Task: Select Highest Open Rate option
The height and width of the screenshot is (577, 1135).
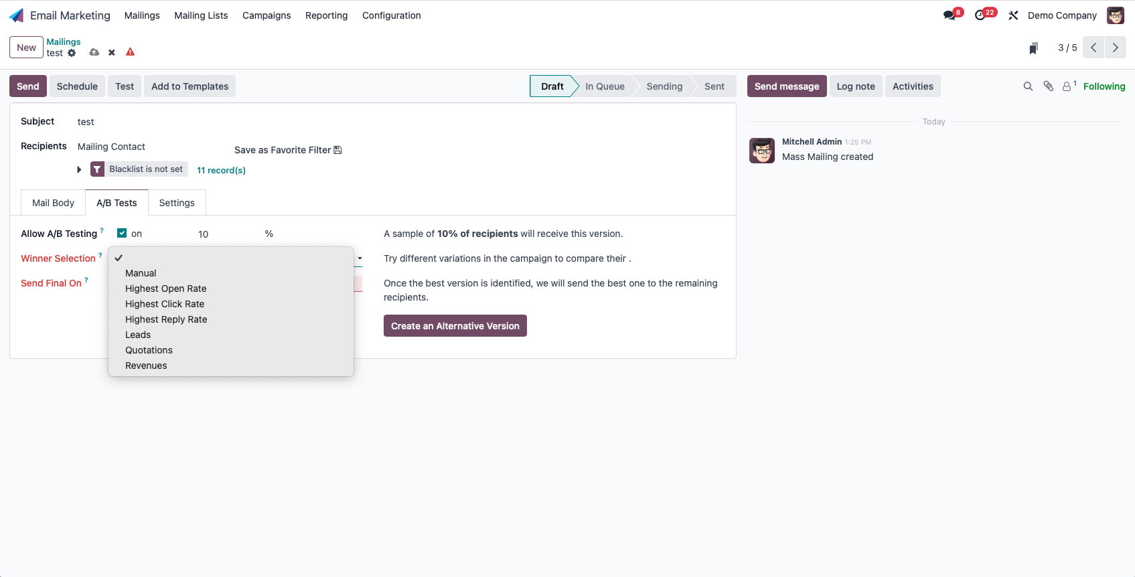Action: (x=231, y=288)
